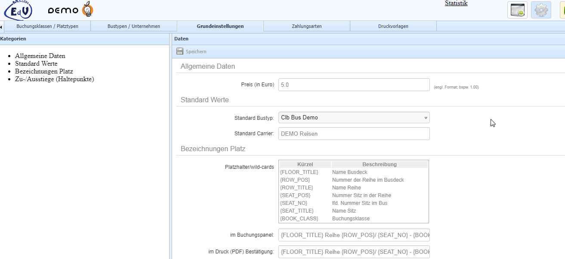Open the Standard Bustyp dropdown
The height and width of the screenshot is (259, 565).
point(354,118)
